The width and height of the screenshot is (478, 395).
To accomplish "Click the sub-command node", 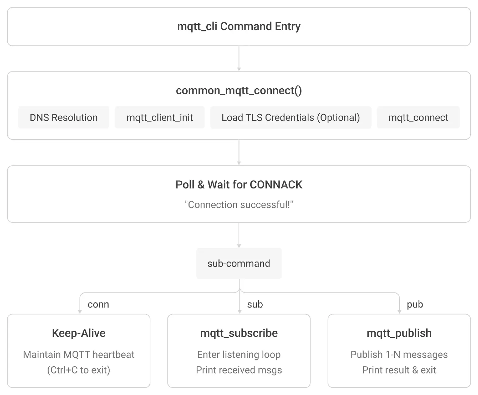I will coord(239,263).
